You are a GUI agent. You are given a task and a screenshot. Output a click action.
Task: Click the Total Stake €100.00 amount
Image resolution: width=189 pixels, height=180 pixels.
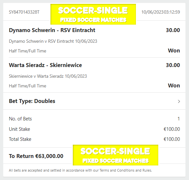[172, 139]
